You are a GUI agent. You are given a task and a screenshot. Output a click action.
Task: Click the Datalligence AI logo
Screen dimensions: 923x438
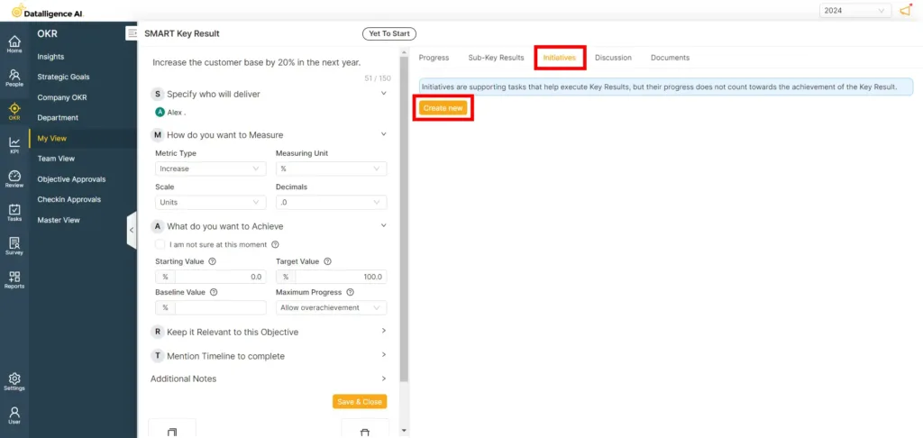pos(48,11)
